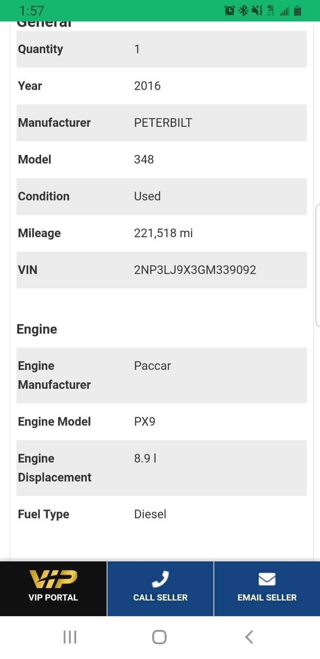Screen dimensions: 320x659
Task: Tap the gold VIP logo
Action: click(x=53, y=579)
